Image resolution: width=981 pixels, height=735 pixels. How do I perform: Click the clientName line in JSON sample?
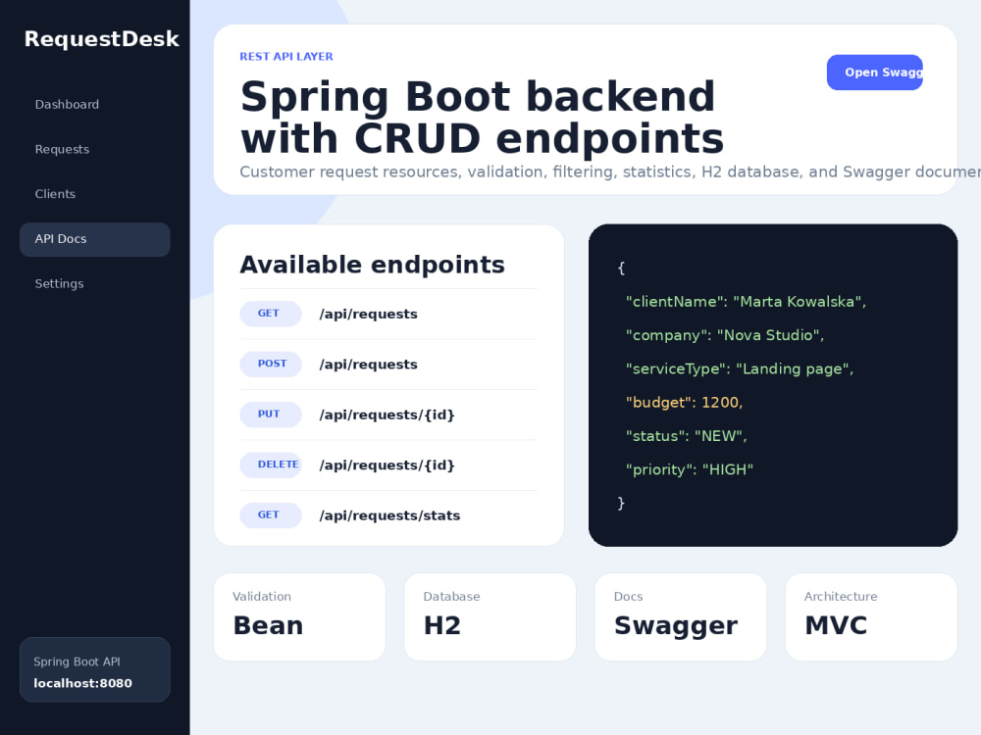click(x=746, y=302)
